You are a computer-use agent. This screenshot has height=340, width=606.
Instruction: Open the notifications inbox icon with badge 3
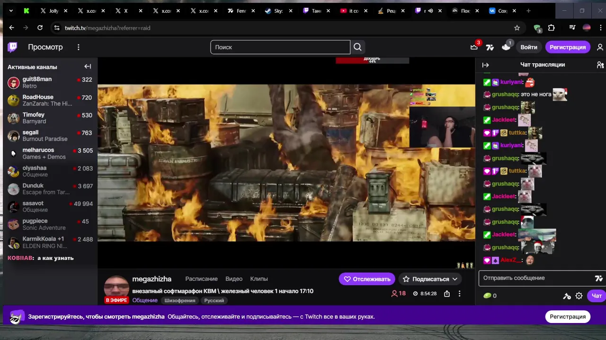tap(474, 47)
